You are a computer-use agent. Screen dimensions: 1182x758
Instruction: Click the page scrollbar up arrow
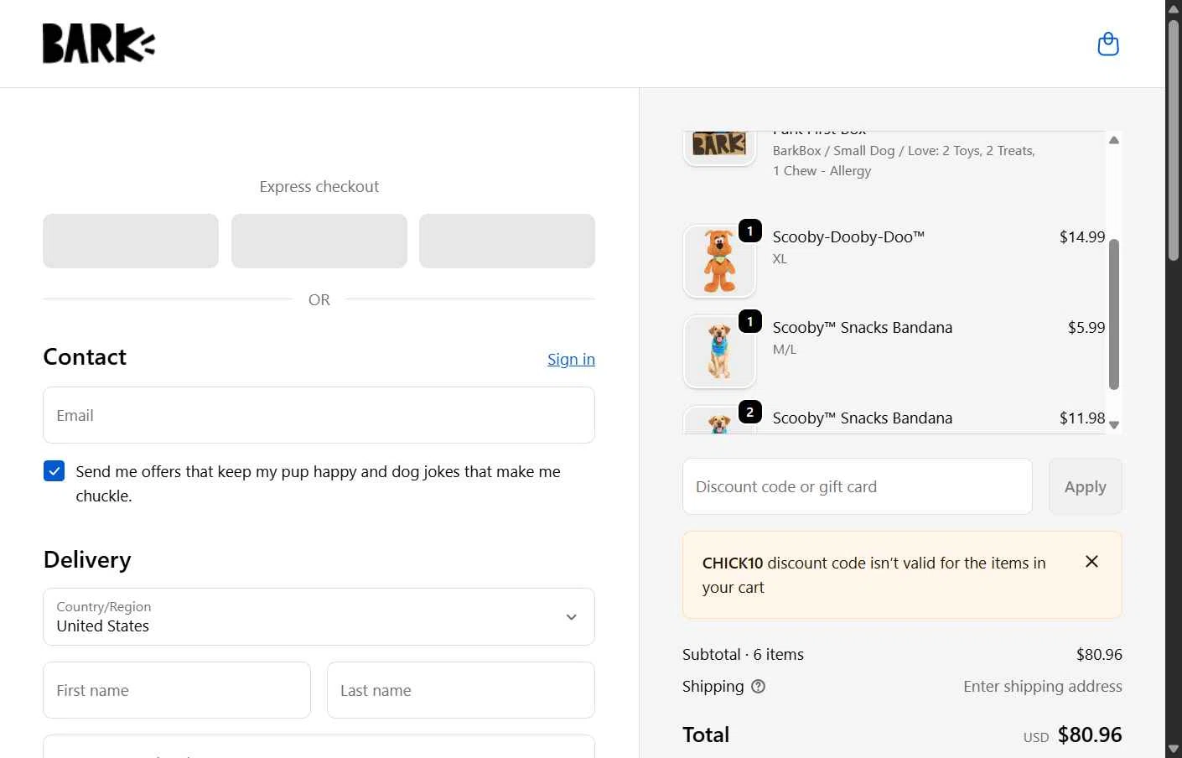pyautogui.click(x=1174, y=8)
